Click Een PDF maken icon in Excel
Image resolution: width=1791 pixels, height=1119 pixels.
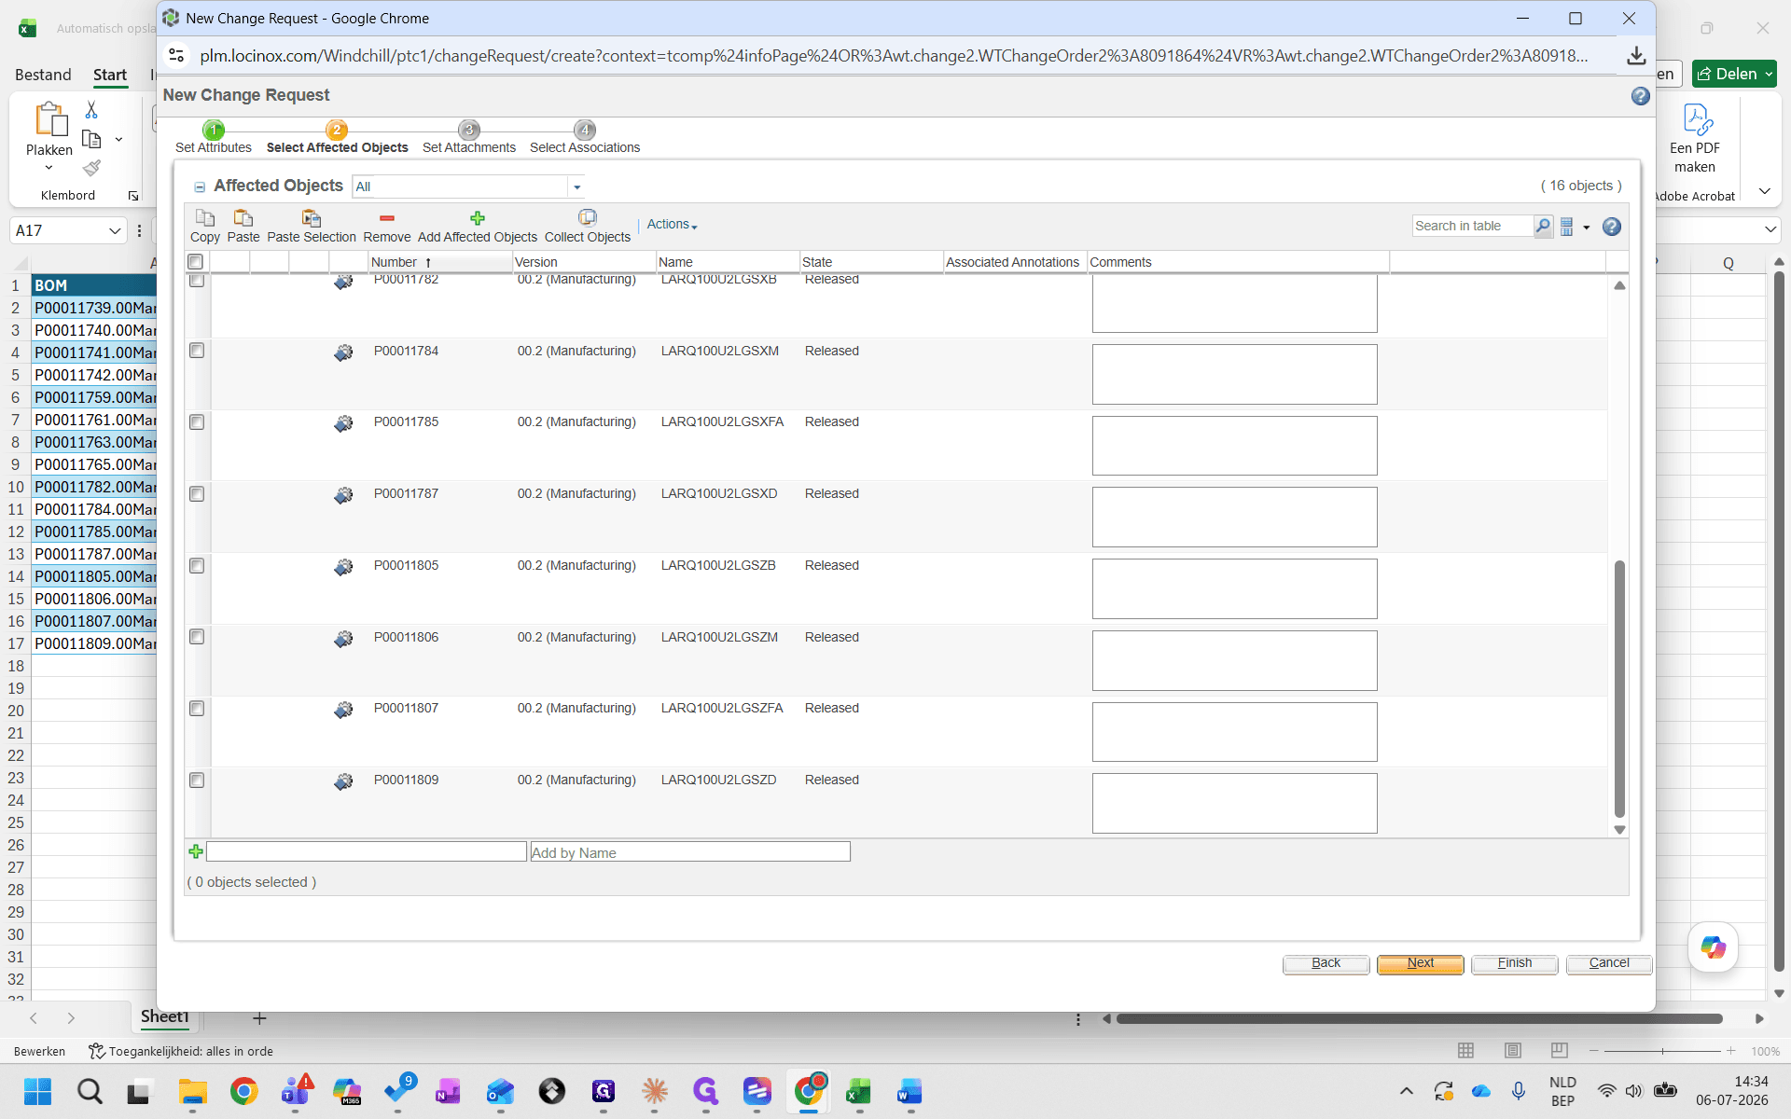click(1696, 119)
